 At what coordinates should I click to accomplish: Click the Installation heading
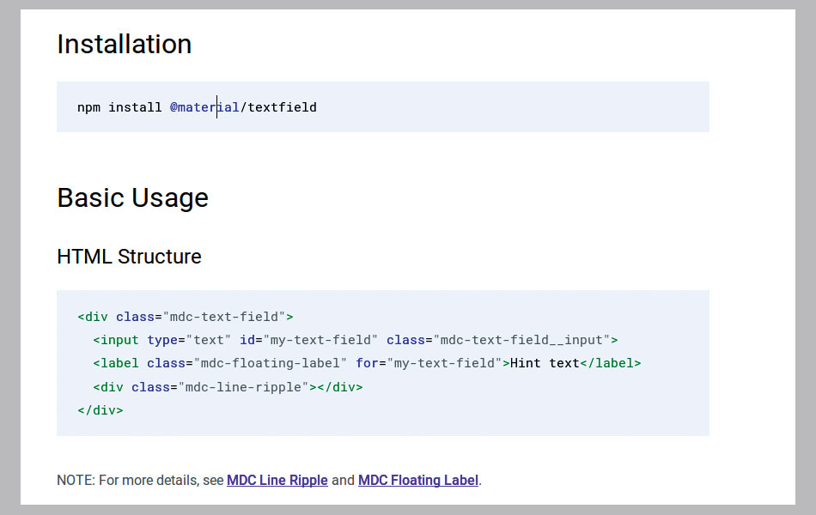coord(124,44)
